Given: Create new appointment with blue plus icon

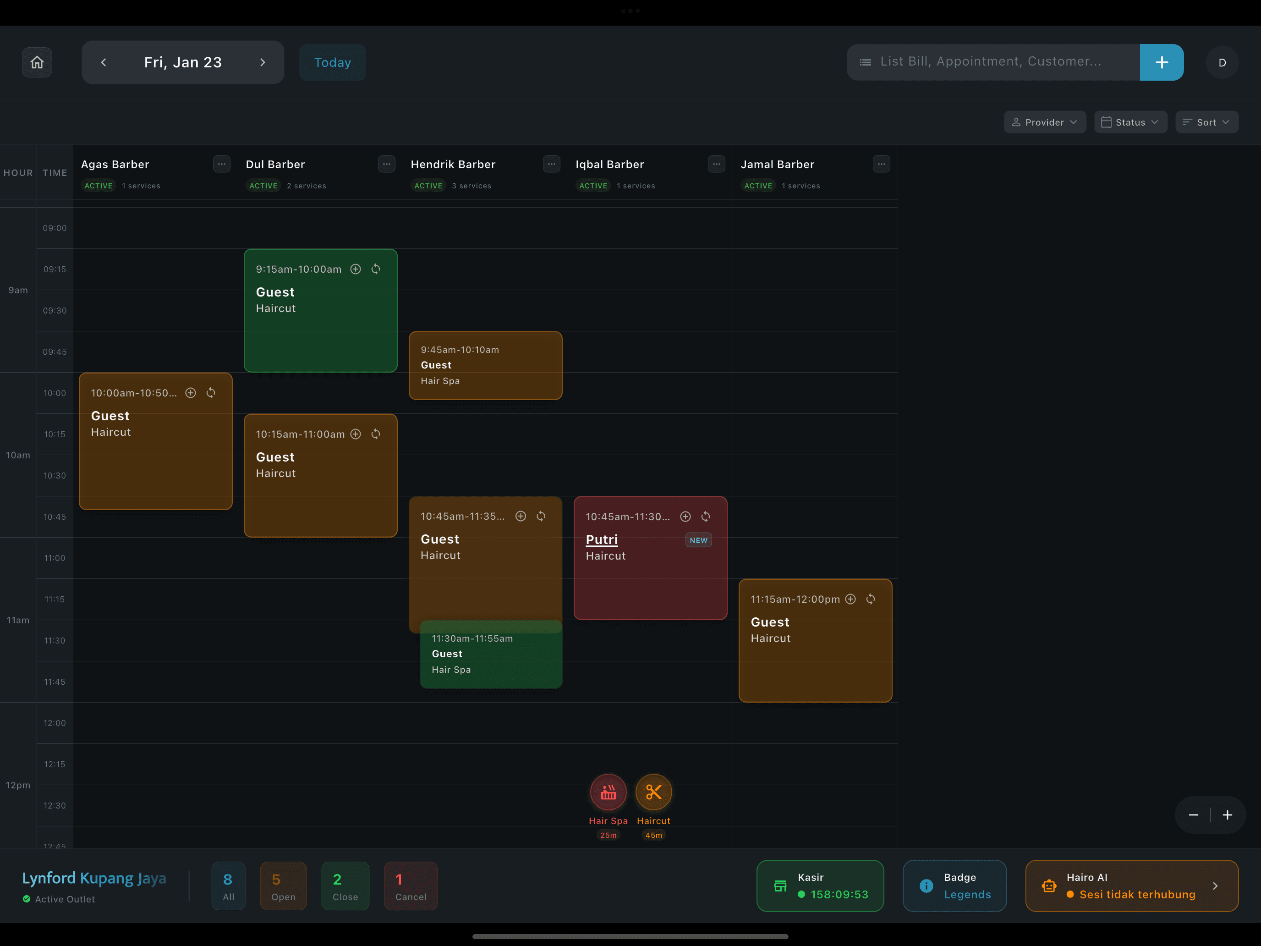Looking at the screenshot, I should [1161, 61].
